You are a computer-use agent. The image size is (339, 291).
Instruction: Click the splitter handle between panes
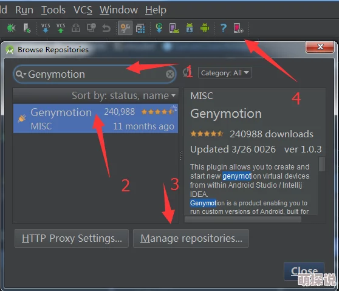click(181, 156)
